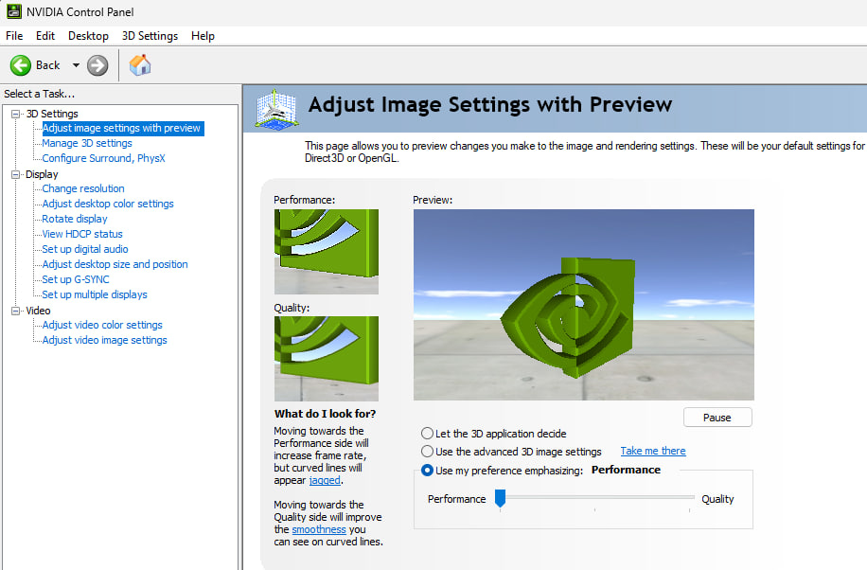Open Rotate display
Screen dimensions: 867x570
[x=75, y=219]
